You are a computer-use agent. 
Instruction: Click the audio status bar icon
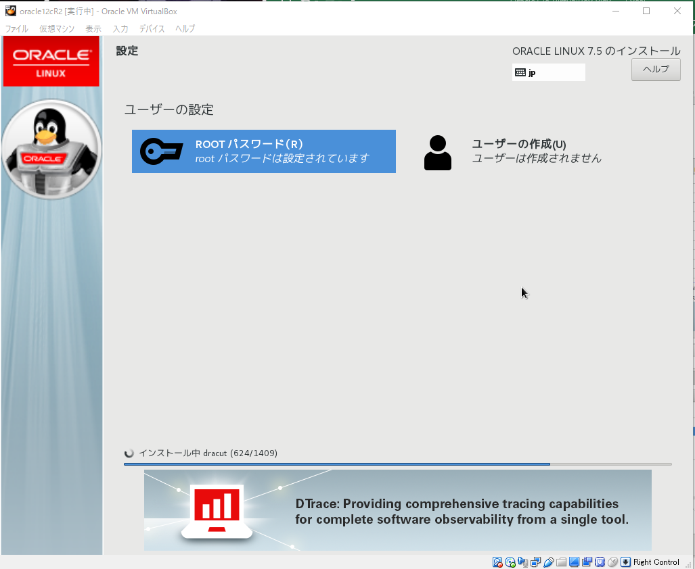click(x=522, y=562)
